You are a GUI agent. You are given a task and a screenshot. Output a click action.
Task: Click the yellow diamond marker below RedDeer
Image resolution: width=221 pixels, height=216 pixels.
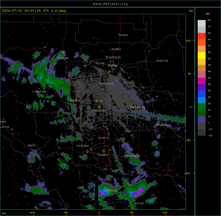(x=109, y=72)
